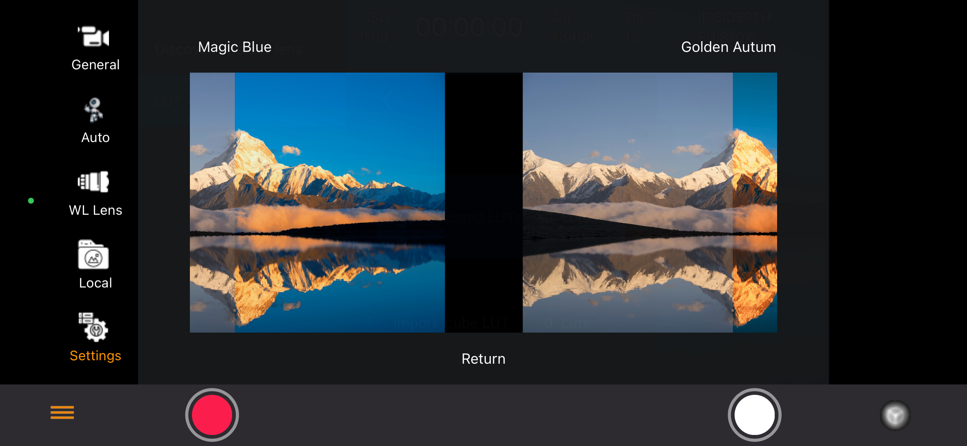Viewport: 967px width, 446px height.
Task: Switch to the General tab label
Action: point(95,65)
